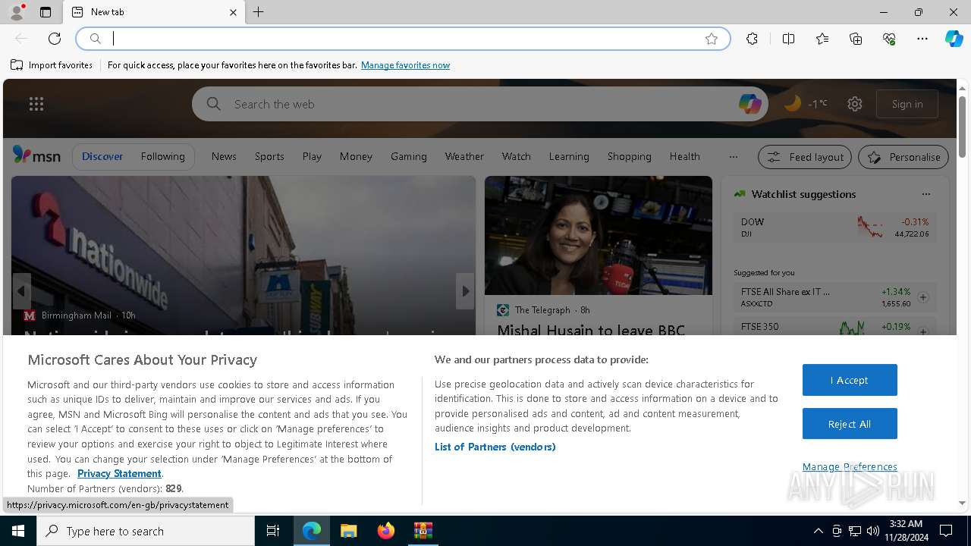This screenshot has height=546, width=971.
Task: Open the Gaming category
Action: click(x=409, y=156)
